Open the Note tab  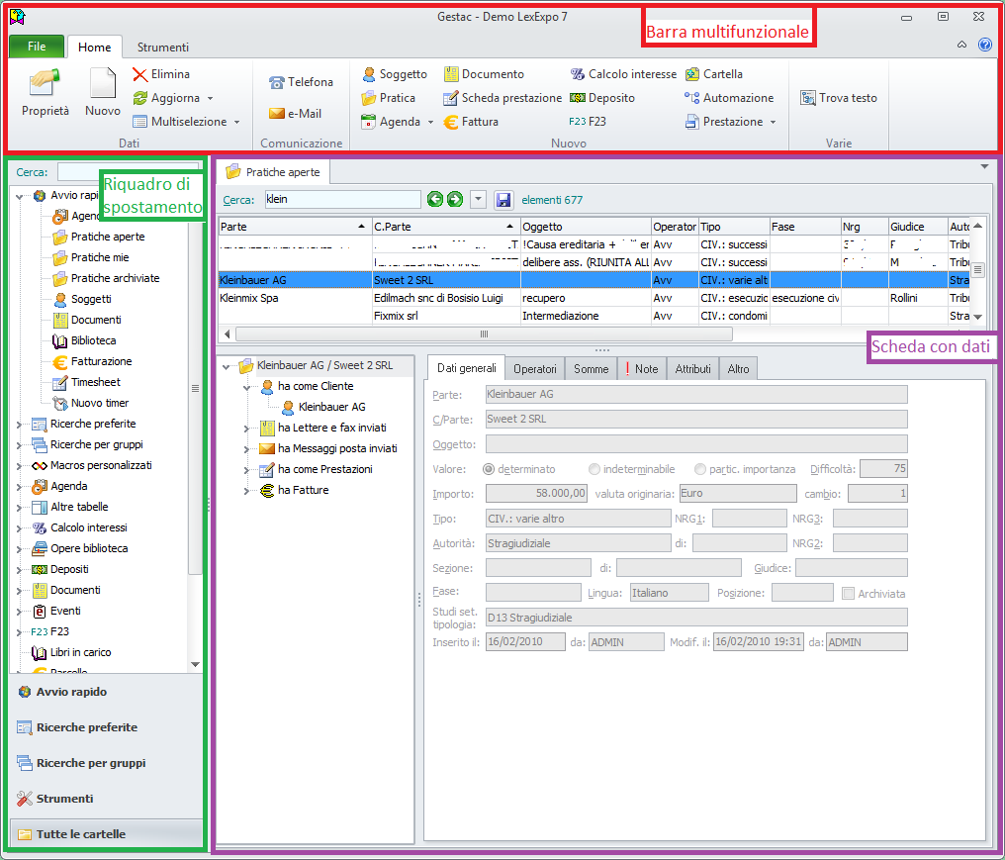[642, 369]
